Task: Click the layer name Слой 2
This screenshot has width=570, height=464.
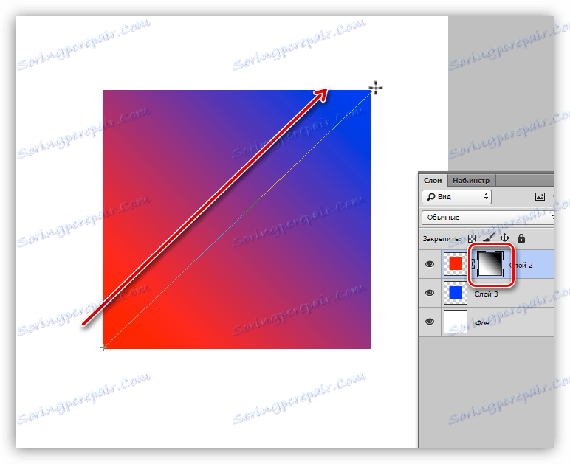Action: point(521,266)
